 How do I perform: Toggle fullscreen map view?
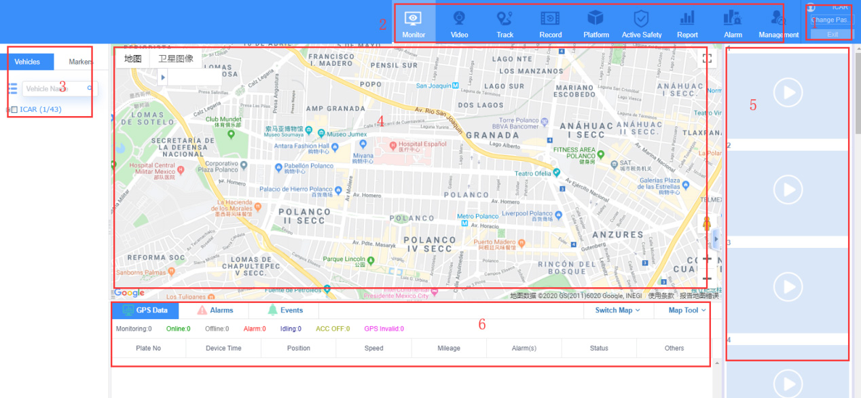(708, 58)
